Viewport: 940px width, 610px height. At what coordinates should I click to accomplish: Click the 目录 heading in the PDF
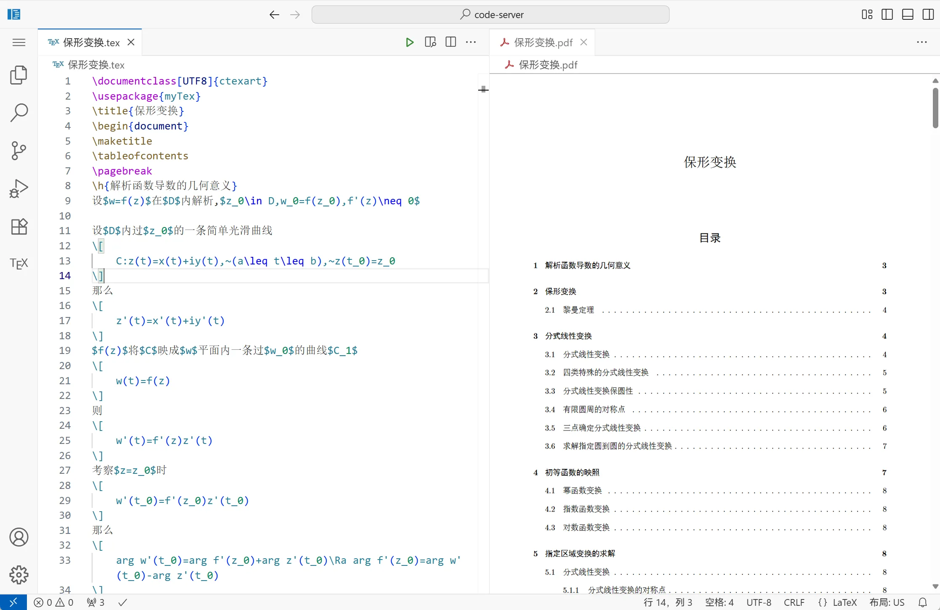710,238
